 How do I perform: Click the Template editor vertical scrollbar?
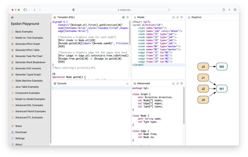(130, 33)
